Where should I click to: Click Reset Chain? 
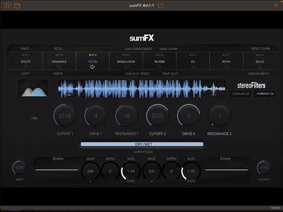[261, 49]
